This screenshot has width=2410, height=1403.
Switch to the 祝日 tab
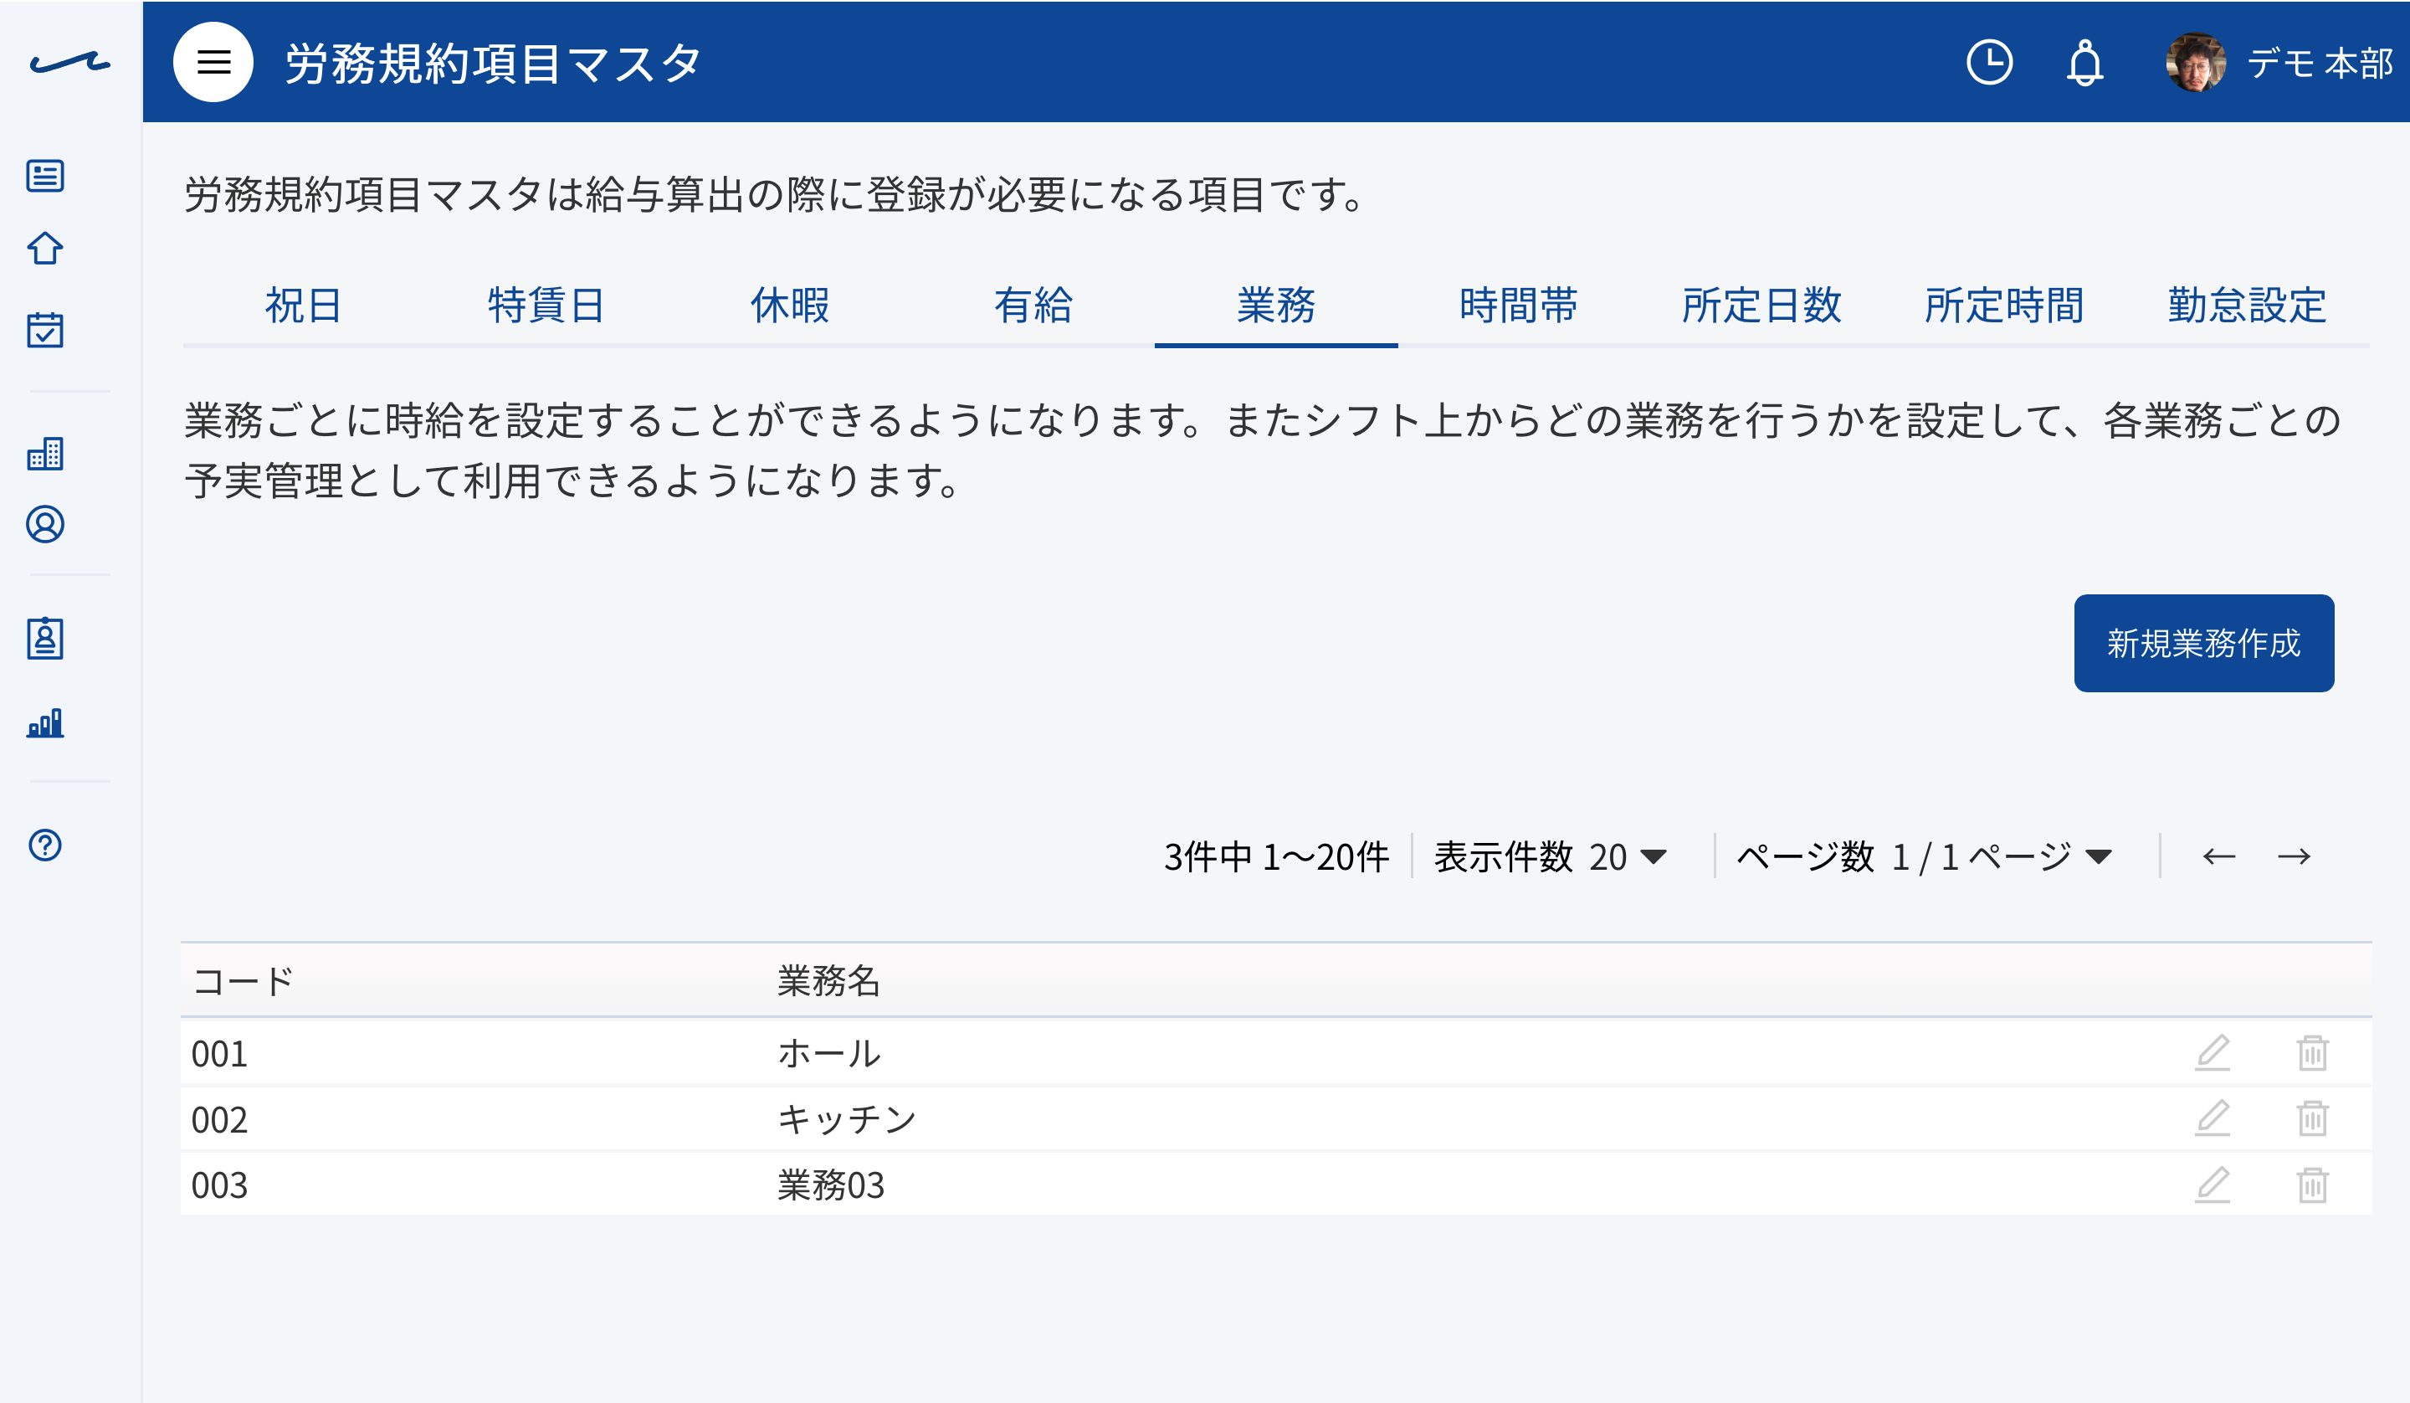(303, 306)
